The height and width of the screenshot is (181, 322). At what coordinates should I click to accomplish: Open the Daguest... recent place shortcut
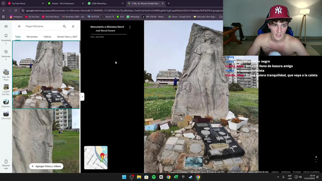tap(6, 103)
